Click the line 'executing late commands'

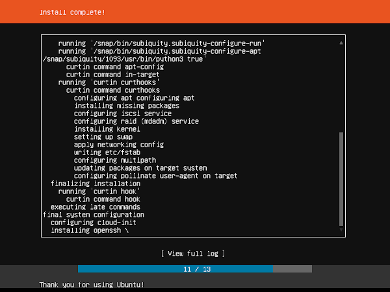(x=96, y=207)
